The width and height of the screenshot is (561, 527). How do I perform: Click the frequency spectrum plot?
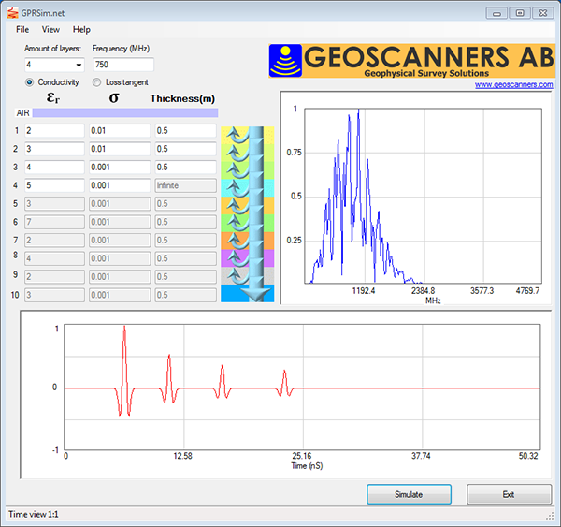point(423,196)
